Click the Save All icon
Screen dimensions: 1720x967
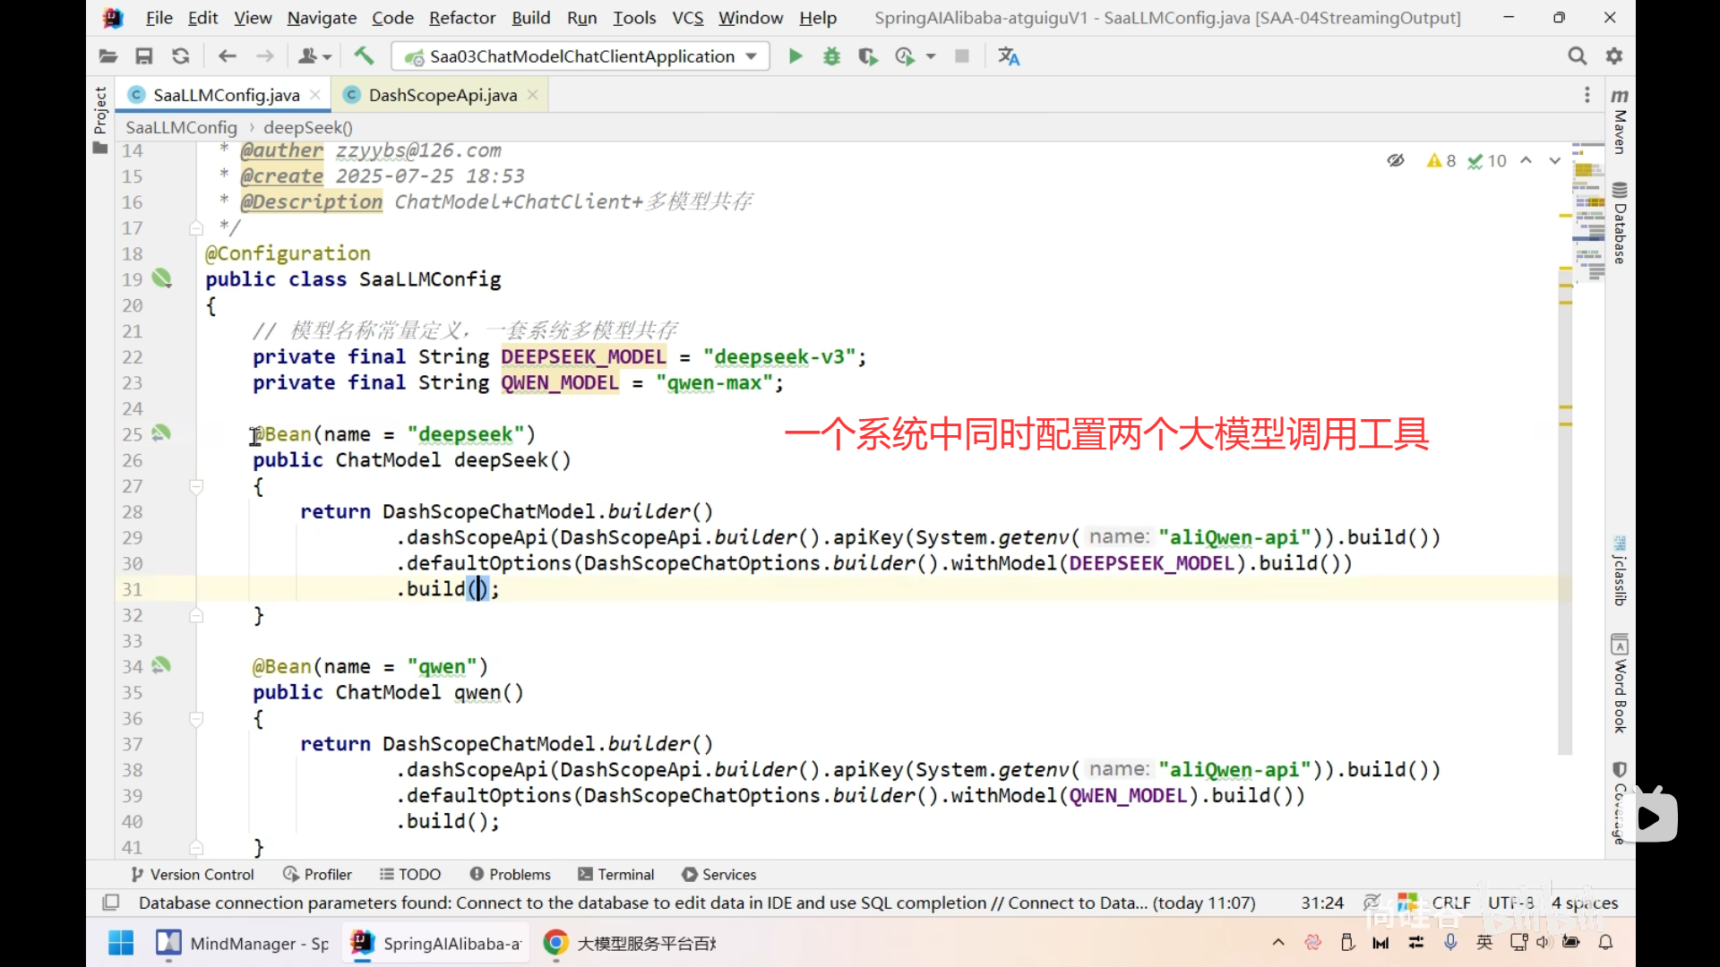tap(143, 56)
